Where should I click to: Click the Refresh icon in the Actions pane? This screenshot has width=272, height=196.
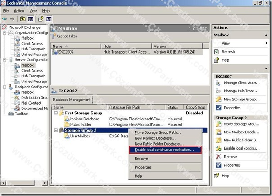pyautogui.click(x=217, y=52)
